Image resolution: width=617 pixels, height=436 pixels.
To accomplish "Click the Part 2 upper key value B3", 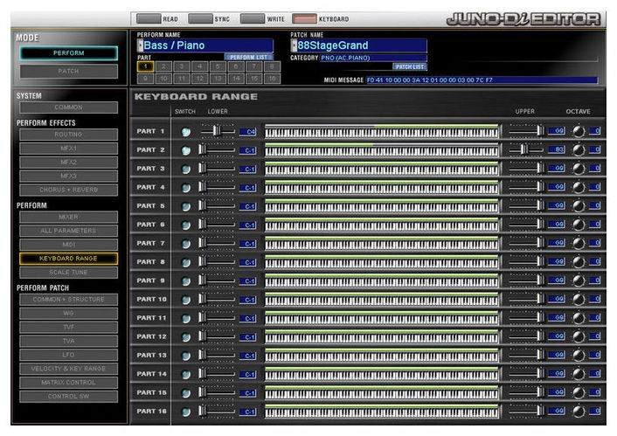I will point(557,149).
